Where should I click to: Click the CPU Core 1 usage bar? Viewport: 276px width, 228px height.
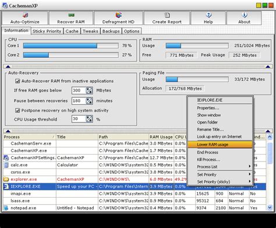click(71, 45)
